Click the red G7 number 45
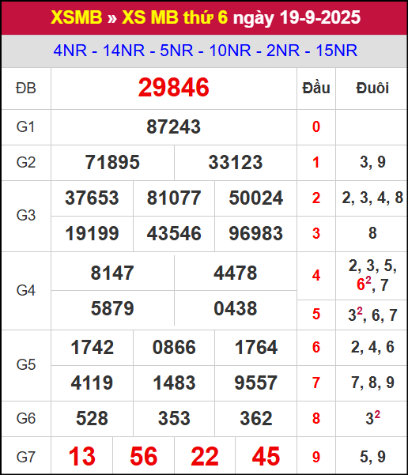Image resolution: width=408 pixels, height=475 pixels. [266, 456]
